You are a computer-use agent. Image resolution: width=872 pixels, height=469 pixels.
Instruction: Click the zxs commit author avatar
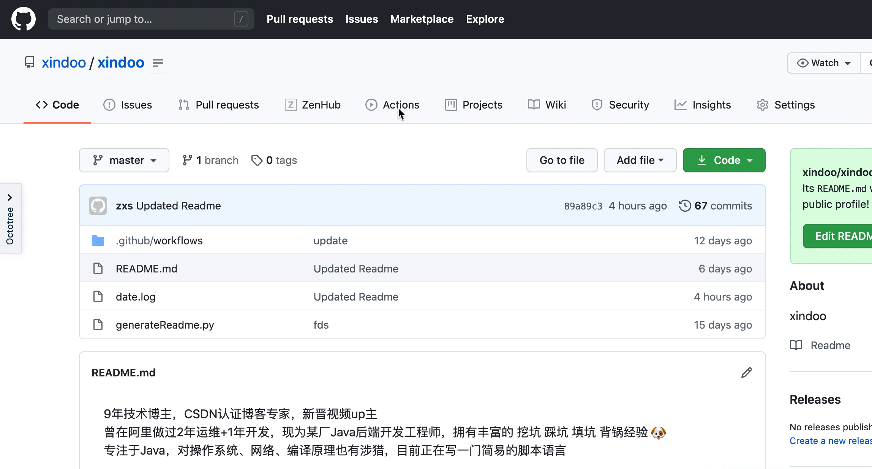[98, 206]
